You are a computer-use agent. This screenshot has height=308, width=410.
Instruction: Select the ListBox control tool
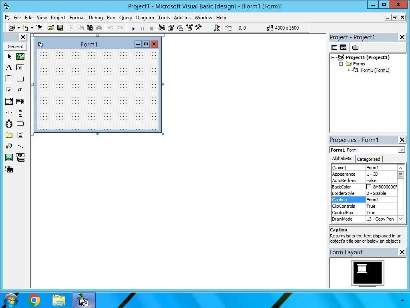point(20,101)
